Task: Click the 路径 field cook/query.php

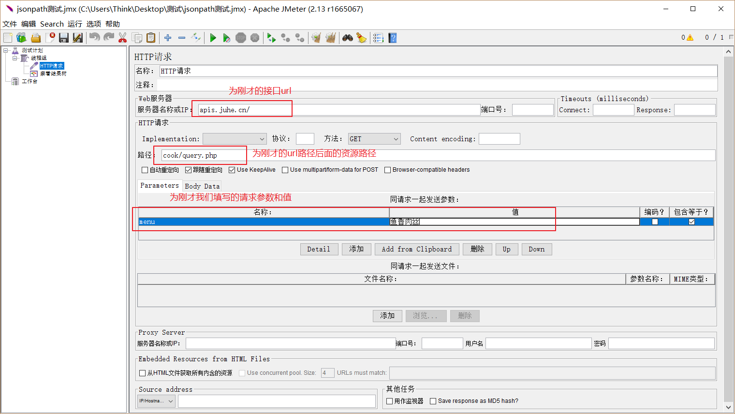Action: [438, 155]
